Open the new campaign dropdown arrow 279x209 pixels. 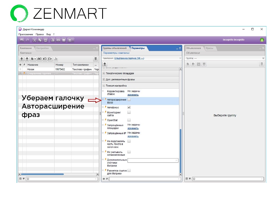(35, 59)
